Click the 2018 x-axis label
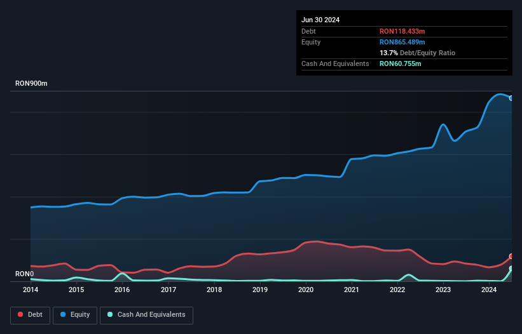Viewport: 522px width, 334px height. (214, 290)
